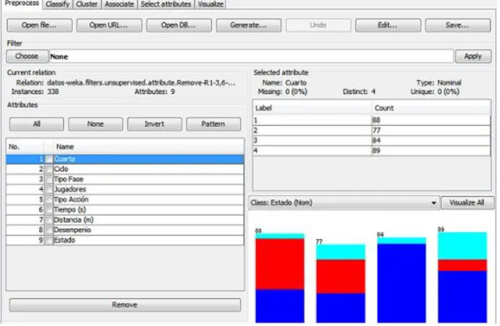
Task: Switch to the Classify tab
Action: tap(58, 5)
